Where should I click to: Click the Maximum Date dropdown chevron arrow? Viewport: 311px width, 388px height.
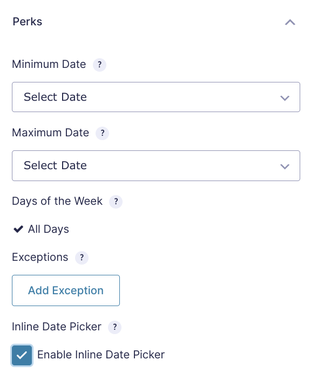click(285, 167)
